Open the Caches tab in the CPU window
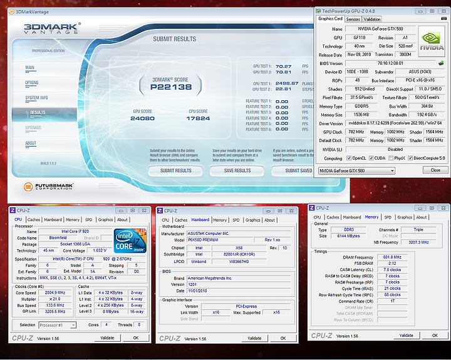This screenshot has height=360, width=451. coord(34,220)
